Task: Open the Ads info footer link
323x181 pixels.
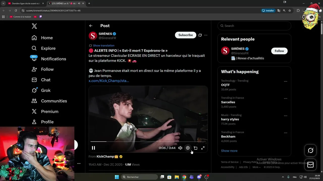Action: coord(244,167)
